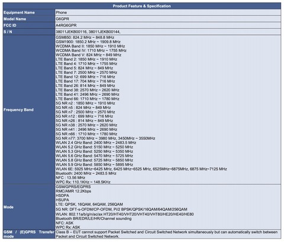The height and width of the screenshot is (242, 284).
Task: Select the WLAN 6E frequency range line
Action: pyautogui.click(x=141, y=169)
